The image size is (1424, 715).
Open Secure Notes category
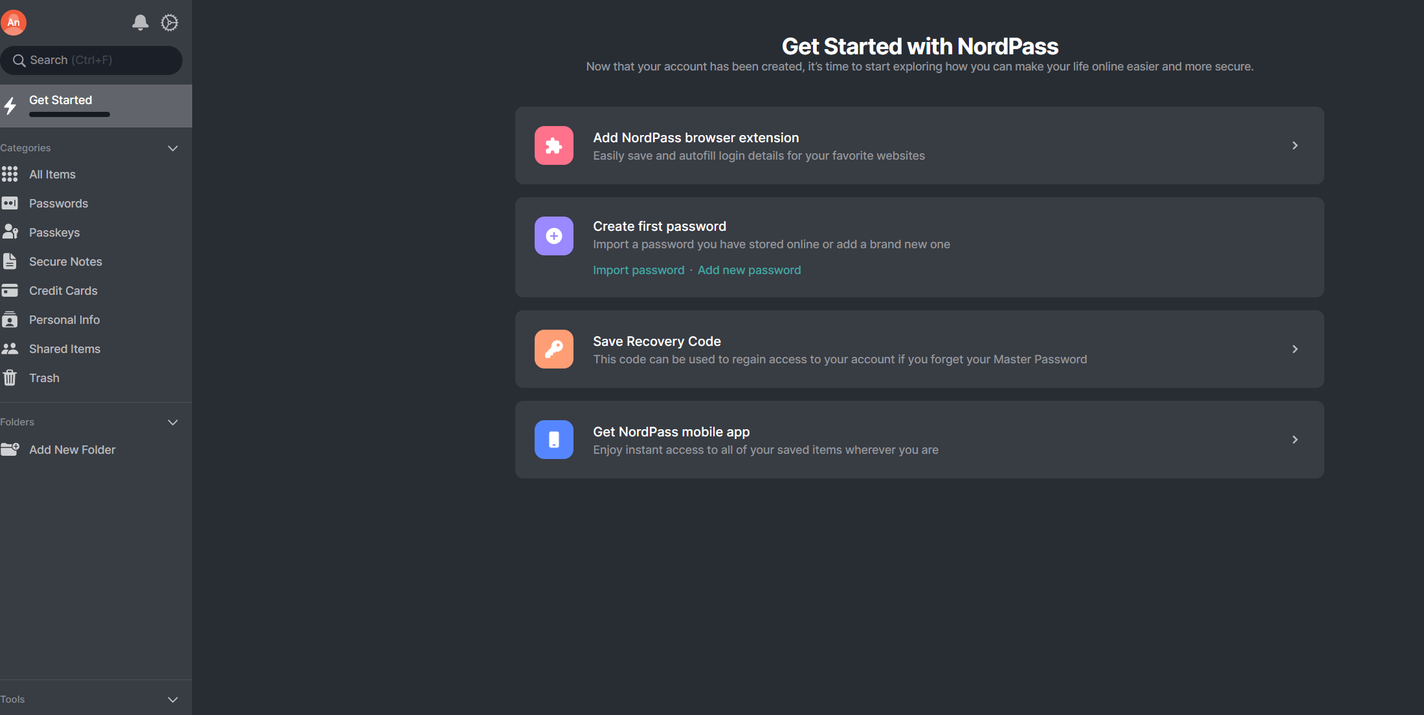(x=65, y=262)
